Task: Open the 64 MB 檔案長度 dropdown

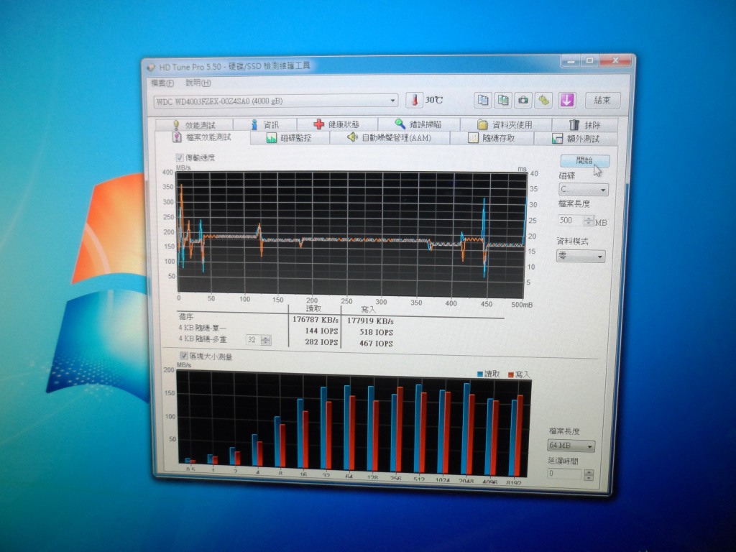Action: tap(571, 446)
